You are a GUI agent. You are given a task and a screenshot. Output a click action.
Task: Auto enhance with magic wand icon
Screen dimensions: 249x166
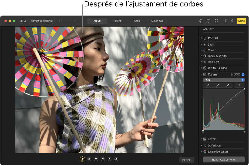pyautogui.click(x=232, y=21)
